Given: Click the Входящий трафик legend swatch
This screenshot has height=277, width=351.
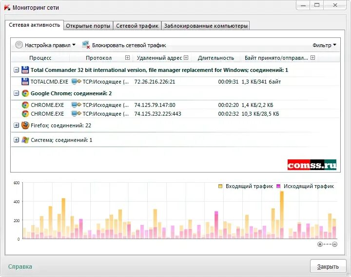Looking at the screenshot, I should (220, 186).
